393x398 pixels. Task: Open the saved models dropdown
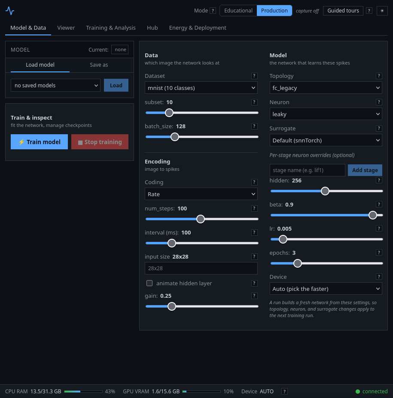[55, 85]
